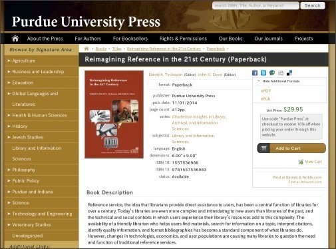Find the book at Amazon.com
Viewport: 336px width, 249px height.
(x=305, y=182)
